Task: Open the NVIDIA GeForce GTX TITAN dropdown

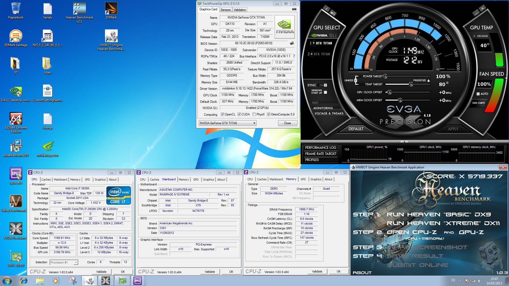Action: click(227, 123)
